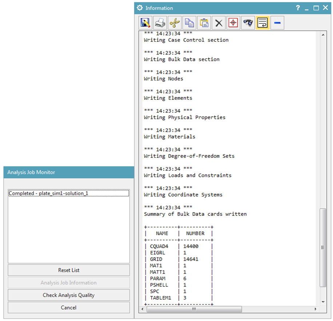Screen dimensions: 333x321
Task: Click the Cut scissors icon
Action: pyautogui.click(x=174, y=23)
